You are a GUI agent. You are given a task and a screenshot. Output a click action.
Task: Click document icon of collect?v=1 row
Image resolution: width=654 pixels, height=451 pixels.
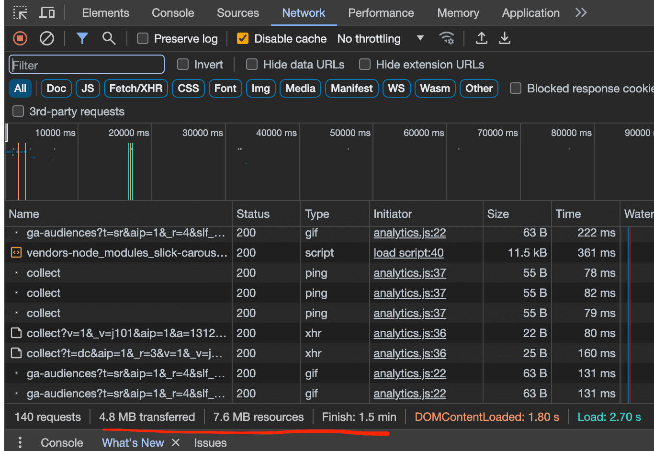click(16, 333)
